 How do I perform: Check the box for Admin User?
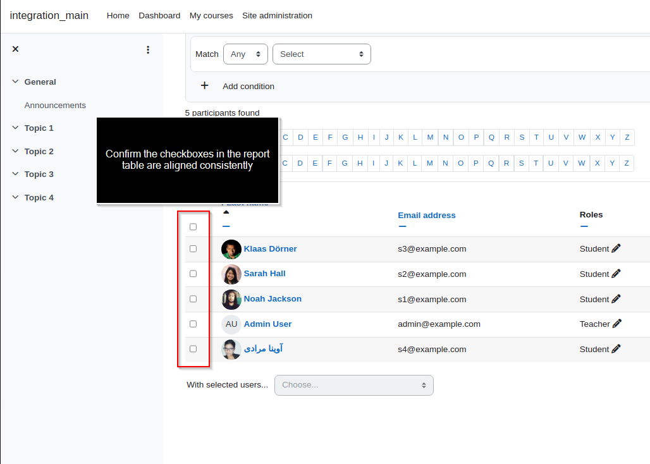[193, 324]
